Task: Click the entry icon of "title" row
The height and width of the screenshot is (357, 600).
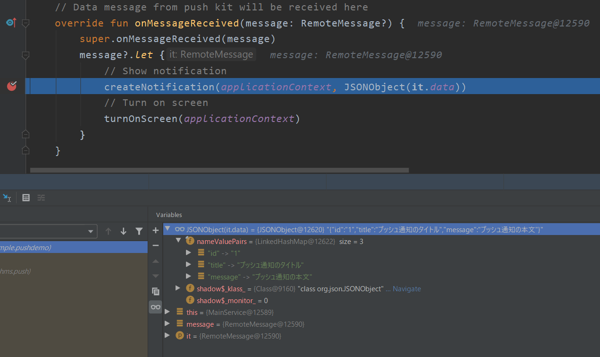Action: (201, 265)
